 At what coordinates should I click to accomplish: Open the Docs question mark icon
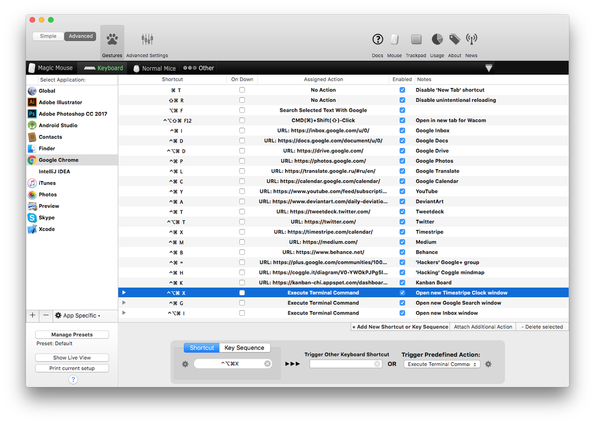377,40
